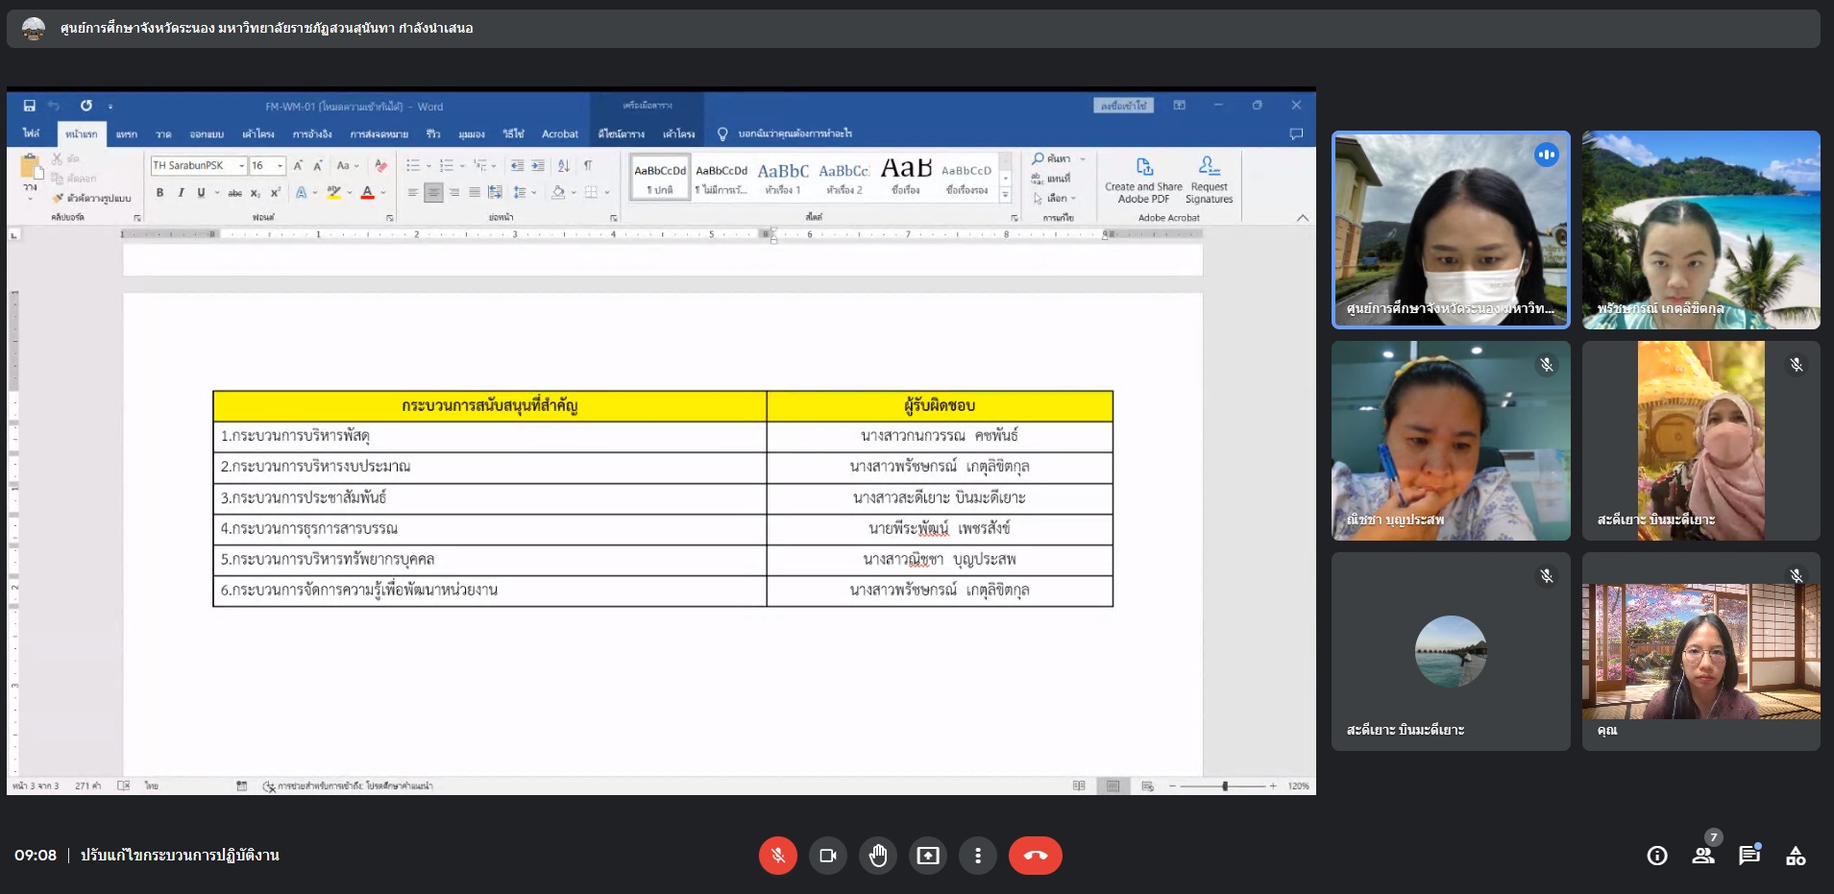Leave the call with the red hangup button
This screenshot has height=894, width=1834.
pos(1035,856)
